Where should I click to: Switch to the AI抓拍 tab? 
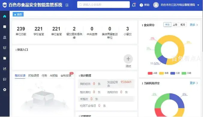point(54,75)
